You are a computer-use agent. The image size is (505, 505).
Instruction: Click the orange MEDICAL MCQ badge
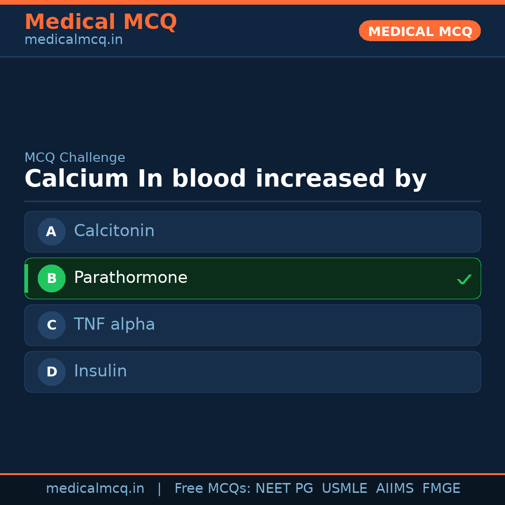point(419,31)
